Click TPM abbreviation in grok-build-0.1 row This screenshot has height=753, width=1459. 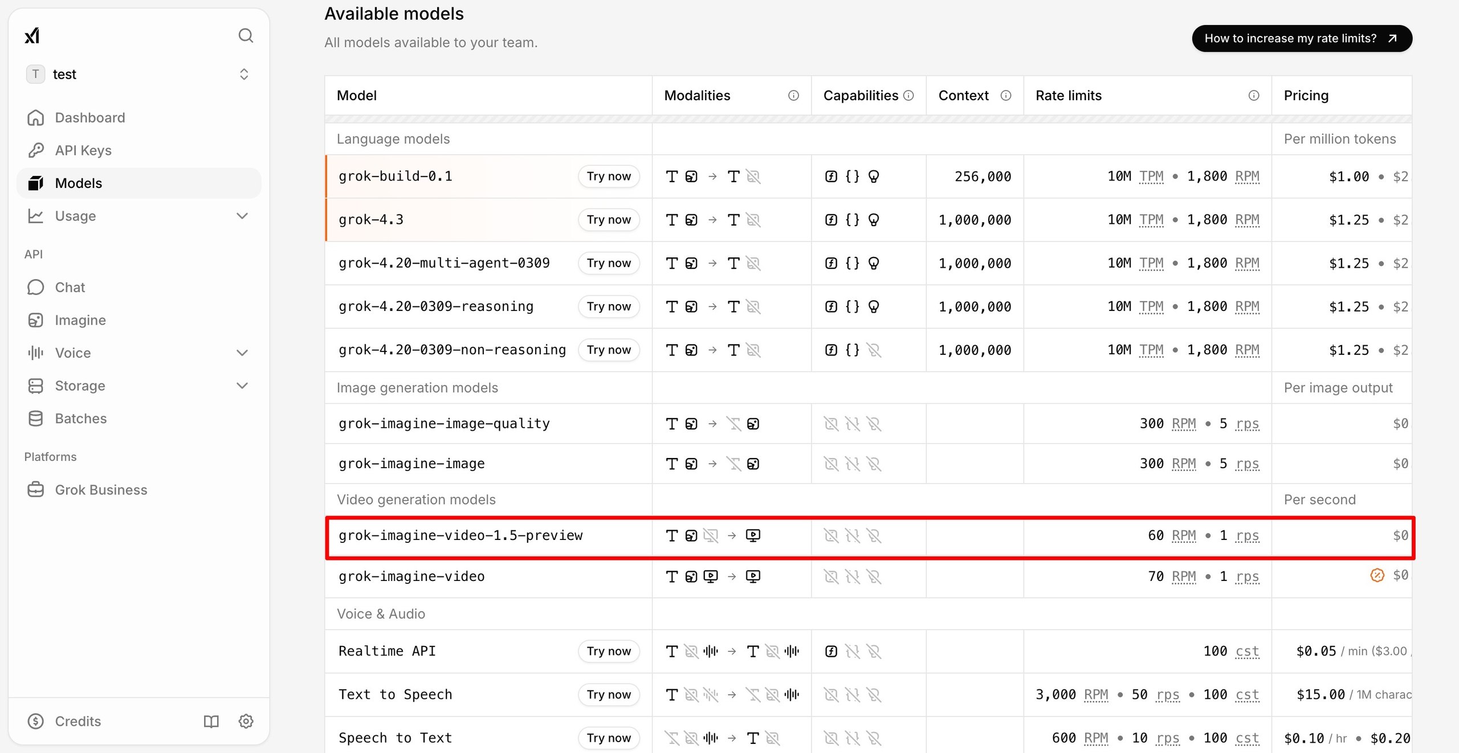point(1151,177)
